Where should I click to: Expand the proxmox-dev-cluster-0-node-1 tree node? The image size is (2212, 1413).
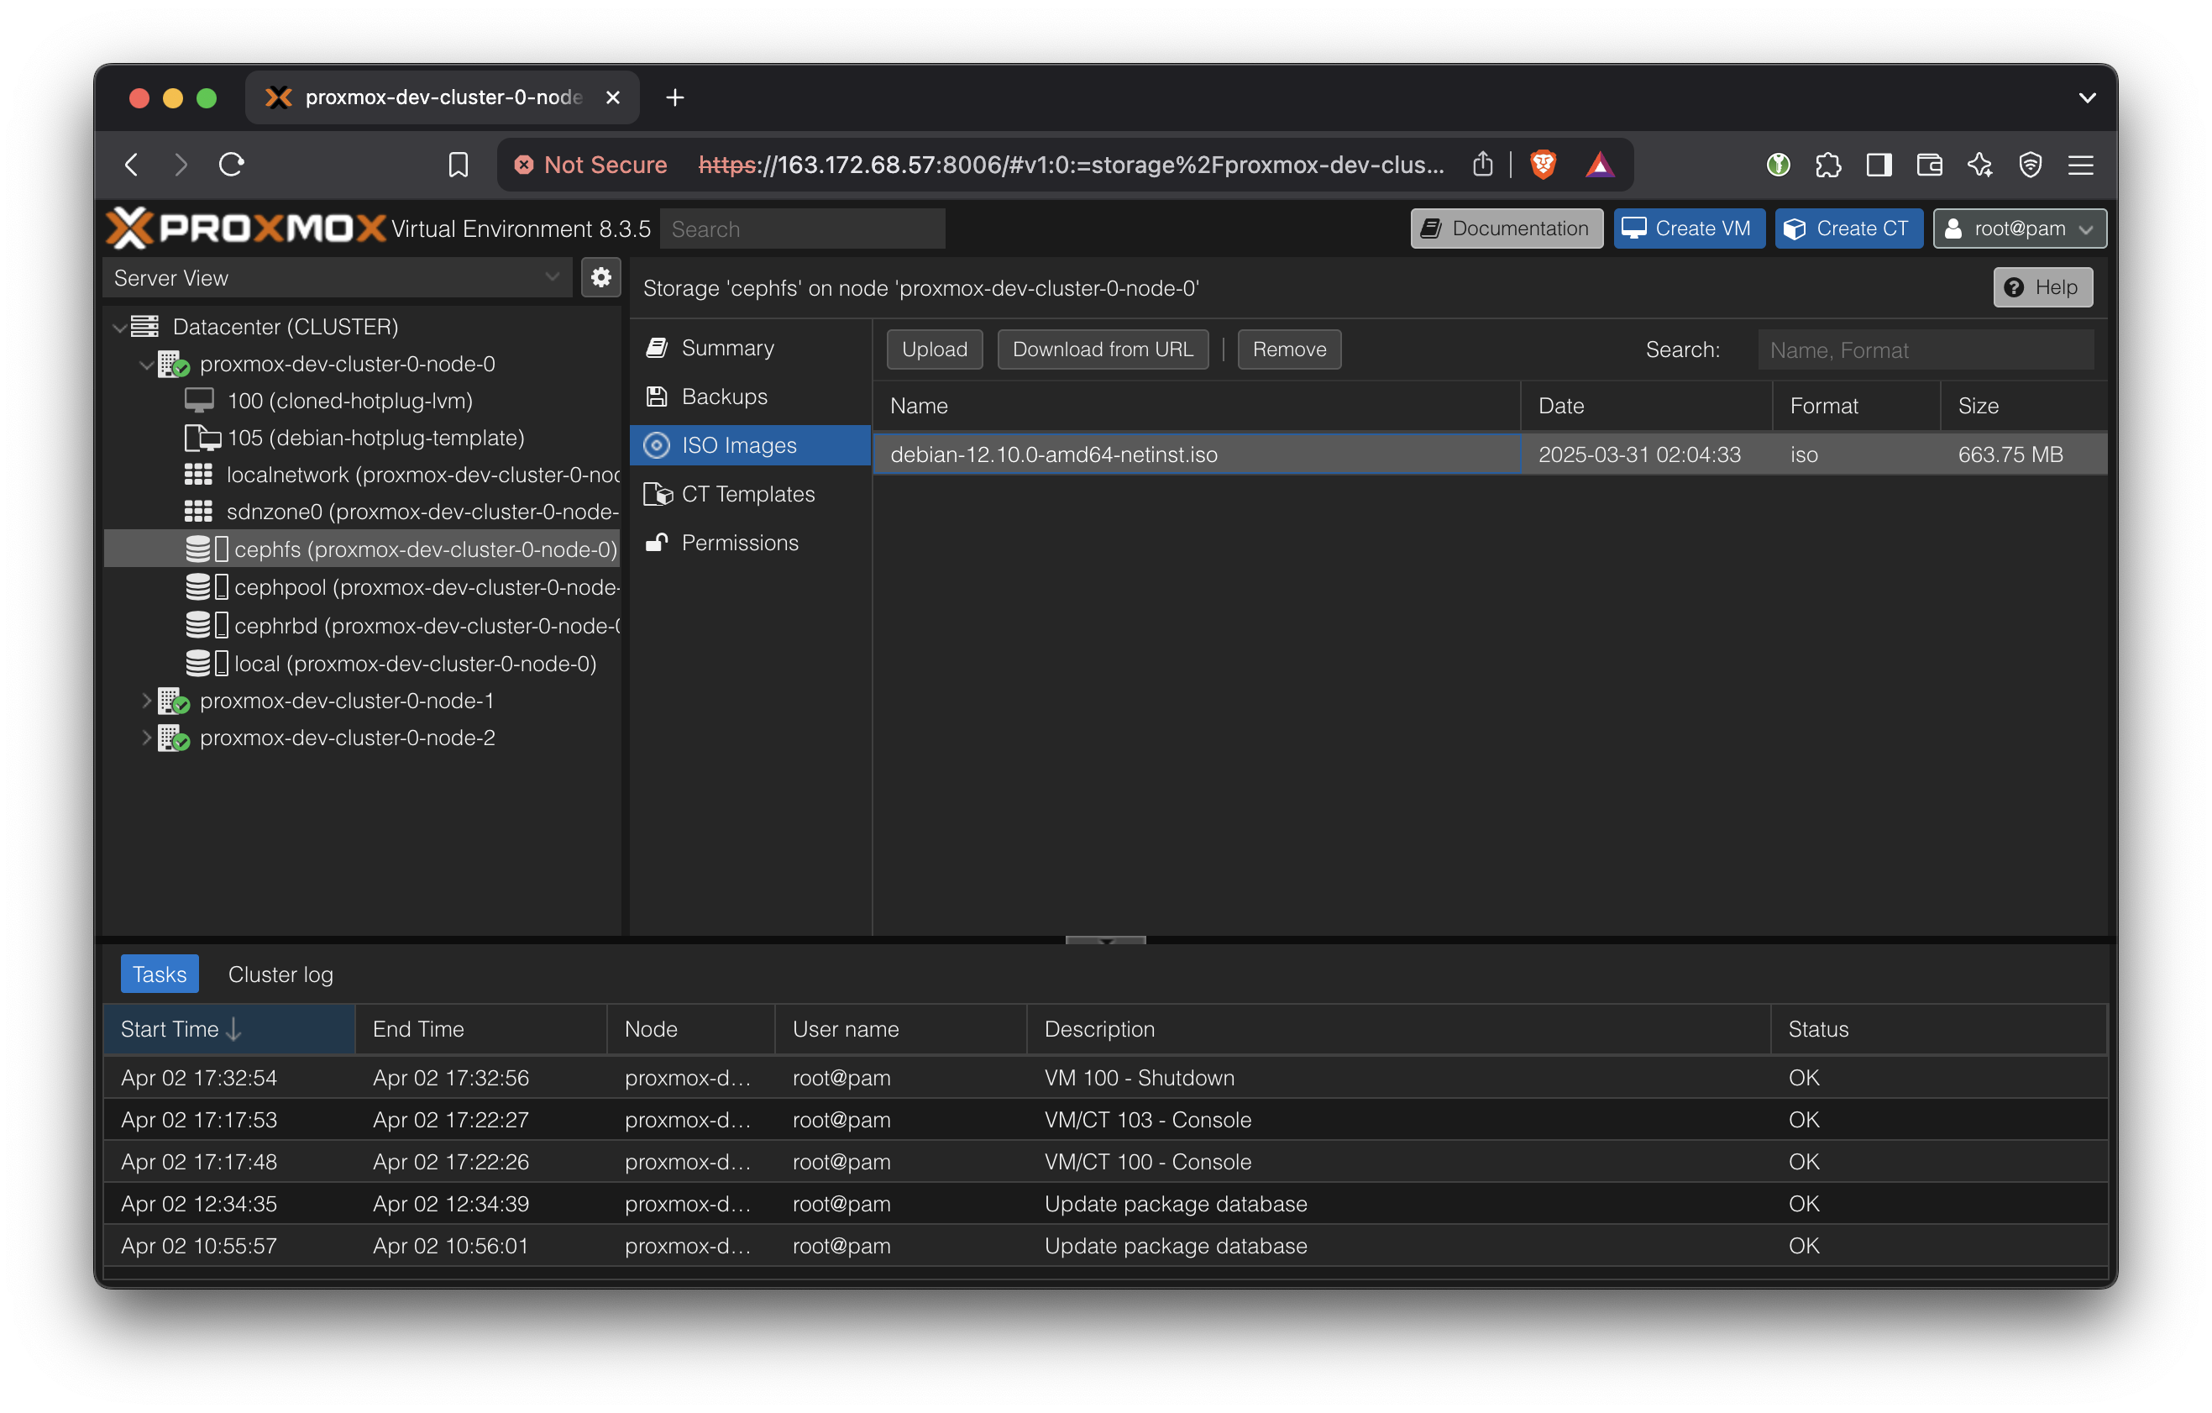tap(146, 701)
